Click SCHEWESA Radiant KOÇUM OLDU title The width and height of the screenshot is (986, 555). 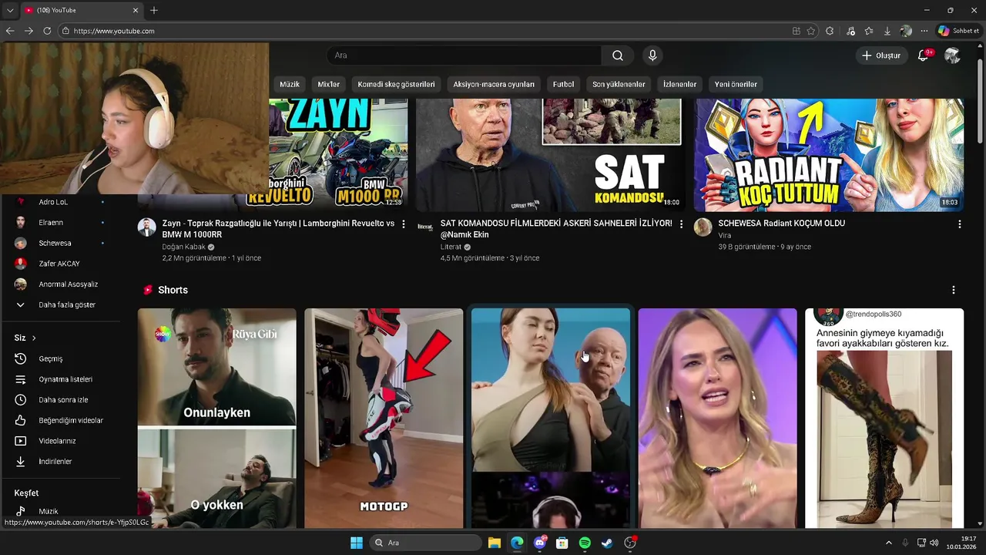click(x=781, y=223)
